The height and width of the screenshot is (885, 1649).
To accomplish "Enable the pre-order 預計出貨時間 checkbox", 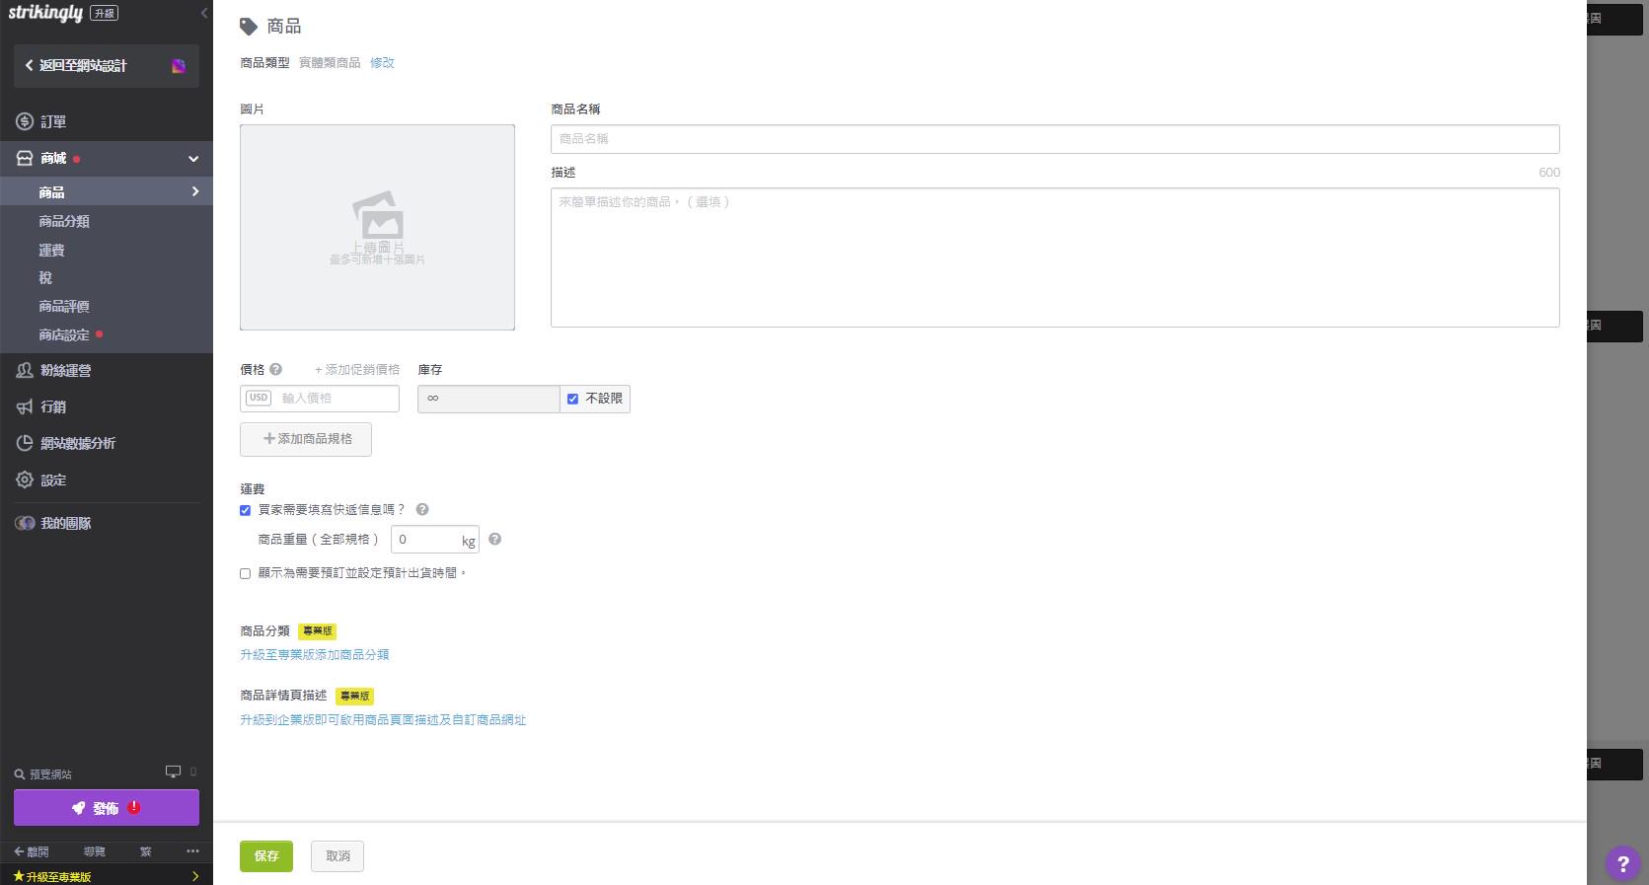I will click(246, 573).
